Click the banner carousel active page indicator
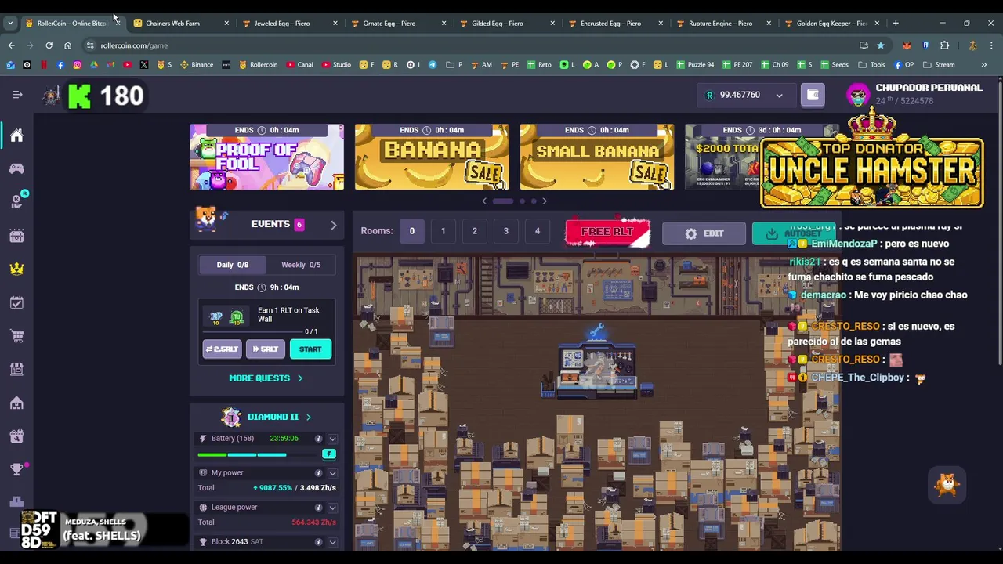 coord(503,201)
